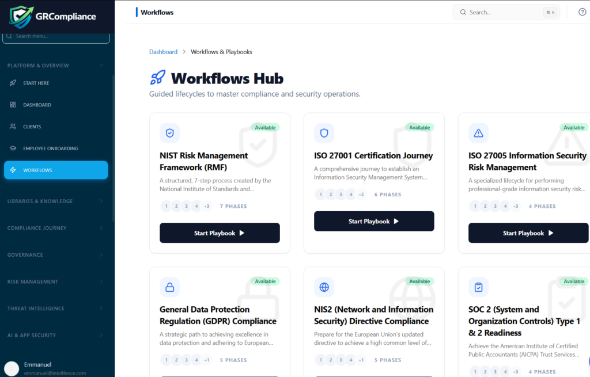The width and height of the screenshot is (590, 377).
Task: Go to Clients in the sidebar
Action: point(32,127)
